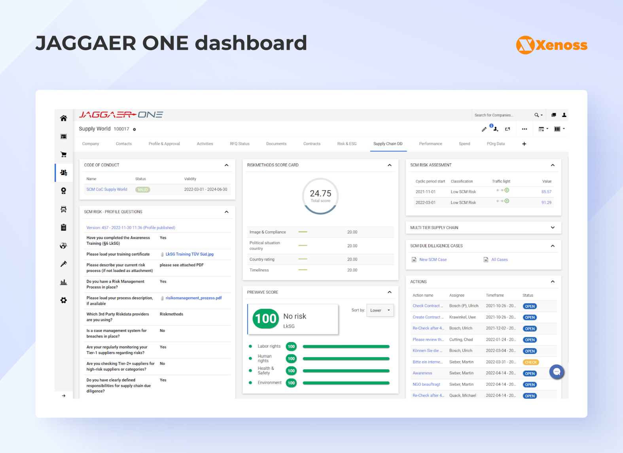Click the blue info badge icon

coord(491,126)
